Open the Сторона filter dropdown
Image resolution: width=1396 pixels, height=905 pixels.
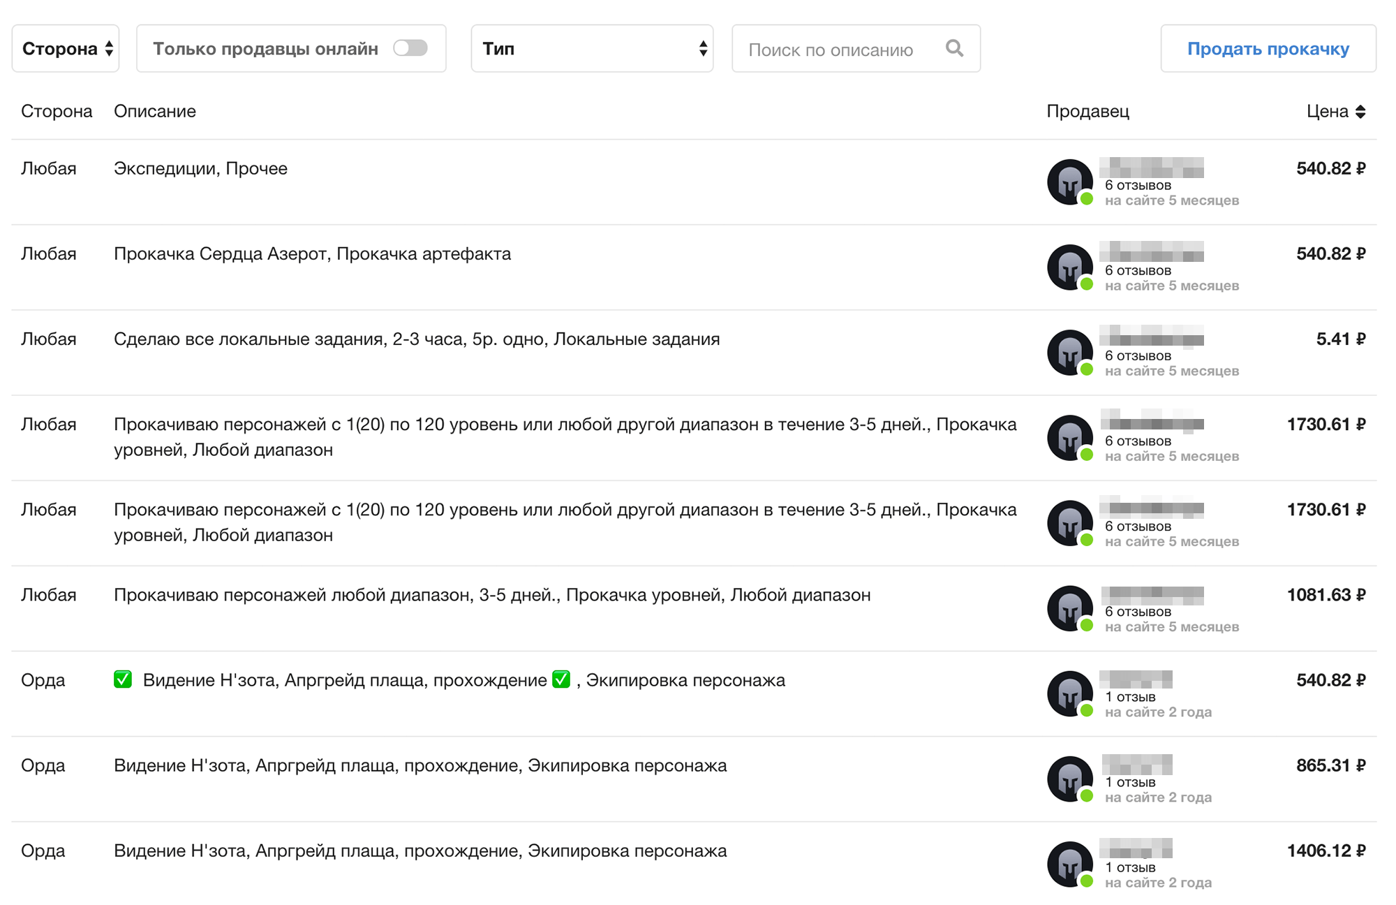point(66,48)
